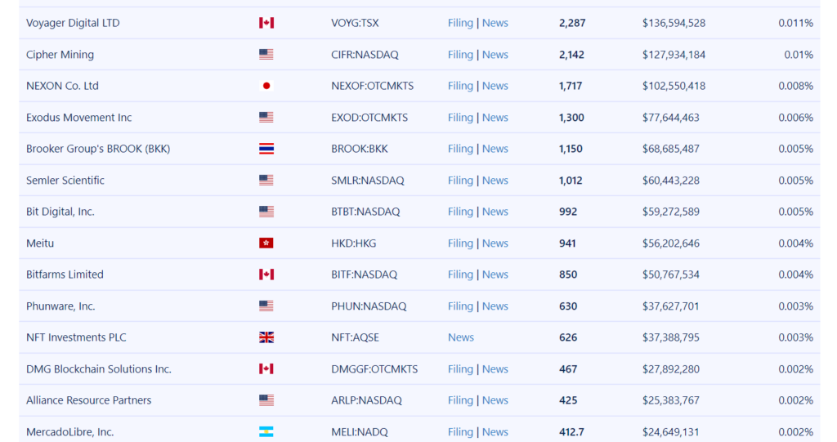This screenshot has width=837, height=442.
Task: Open the News link for NFT Investments PLC
Action: 461,337
